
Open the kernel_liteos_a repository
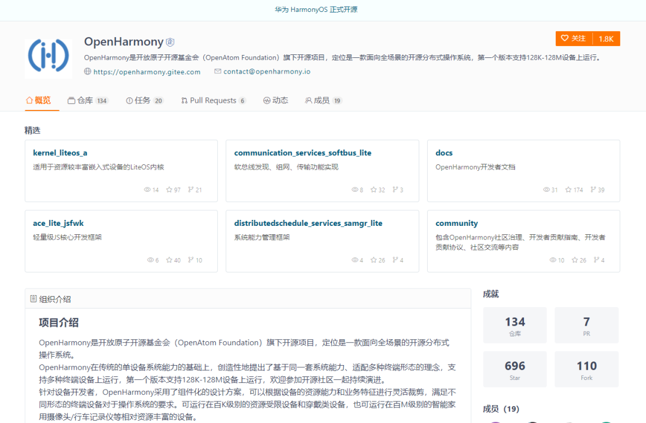60,153
